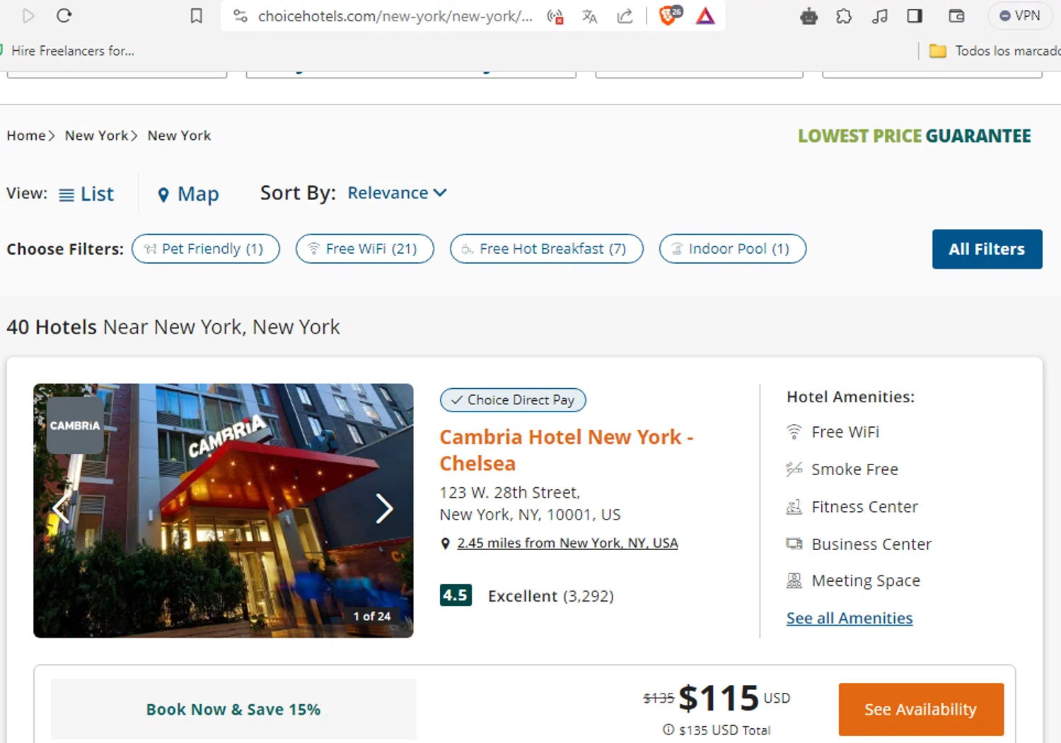This screenshot has width=1061, height=743.
Task: Open first New York breadcrumb link
Action: coord(97,136)
